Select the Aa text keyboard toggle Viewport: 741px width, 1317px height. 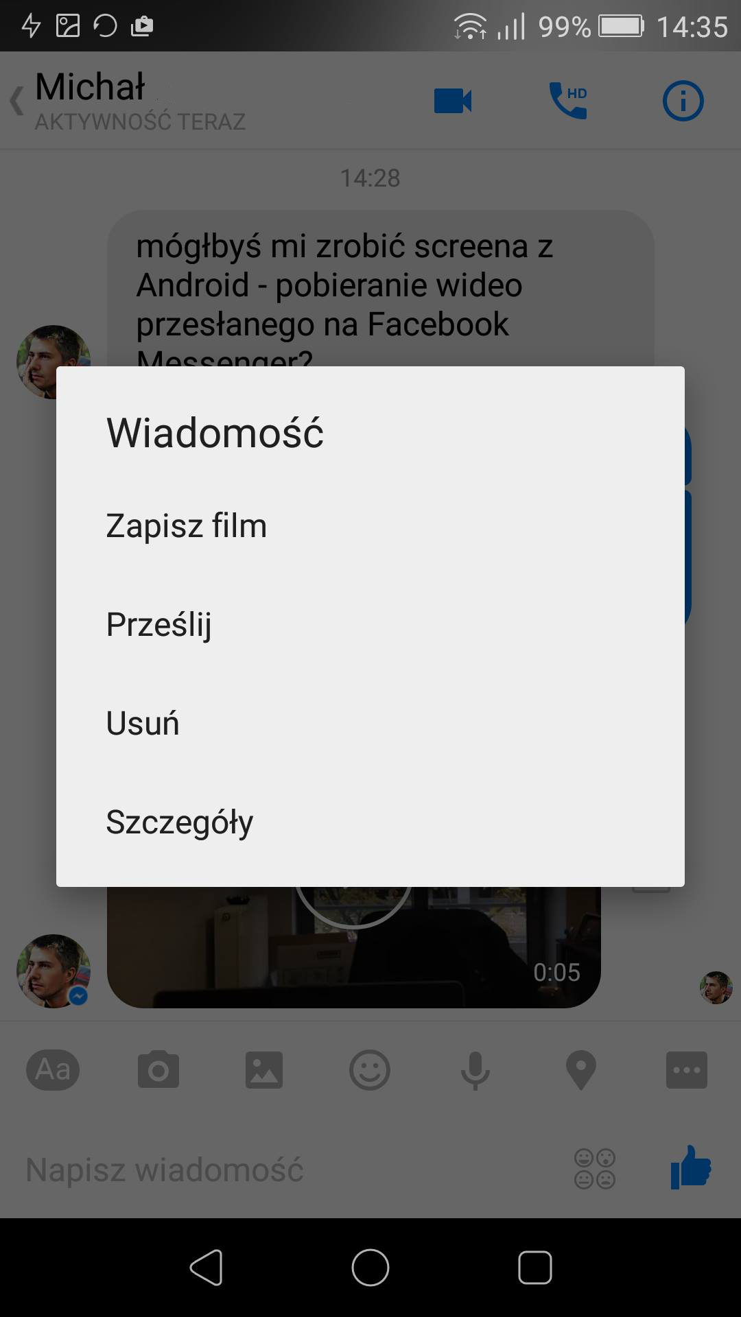[53, 1069]
